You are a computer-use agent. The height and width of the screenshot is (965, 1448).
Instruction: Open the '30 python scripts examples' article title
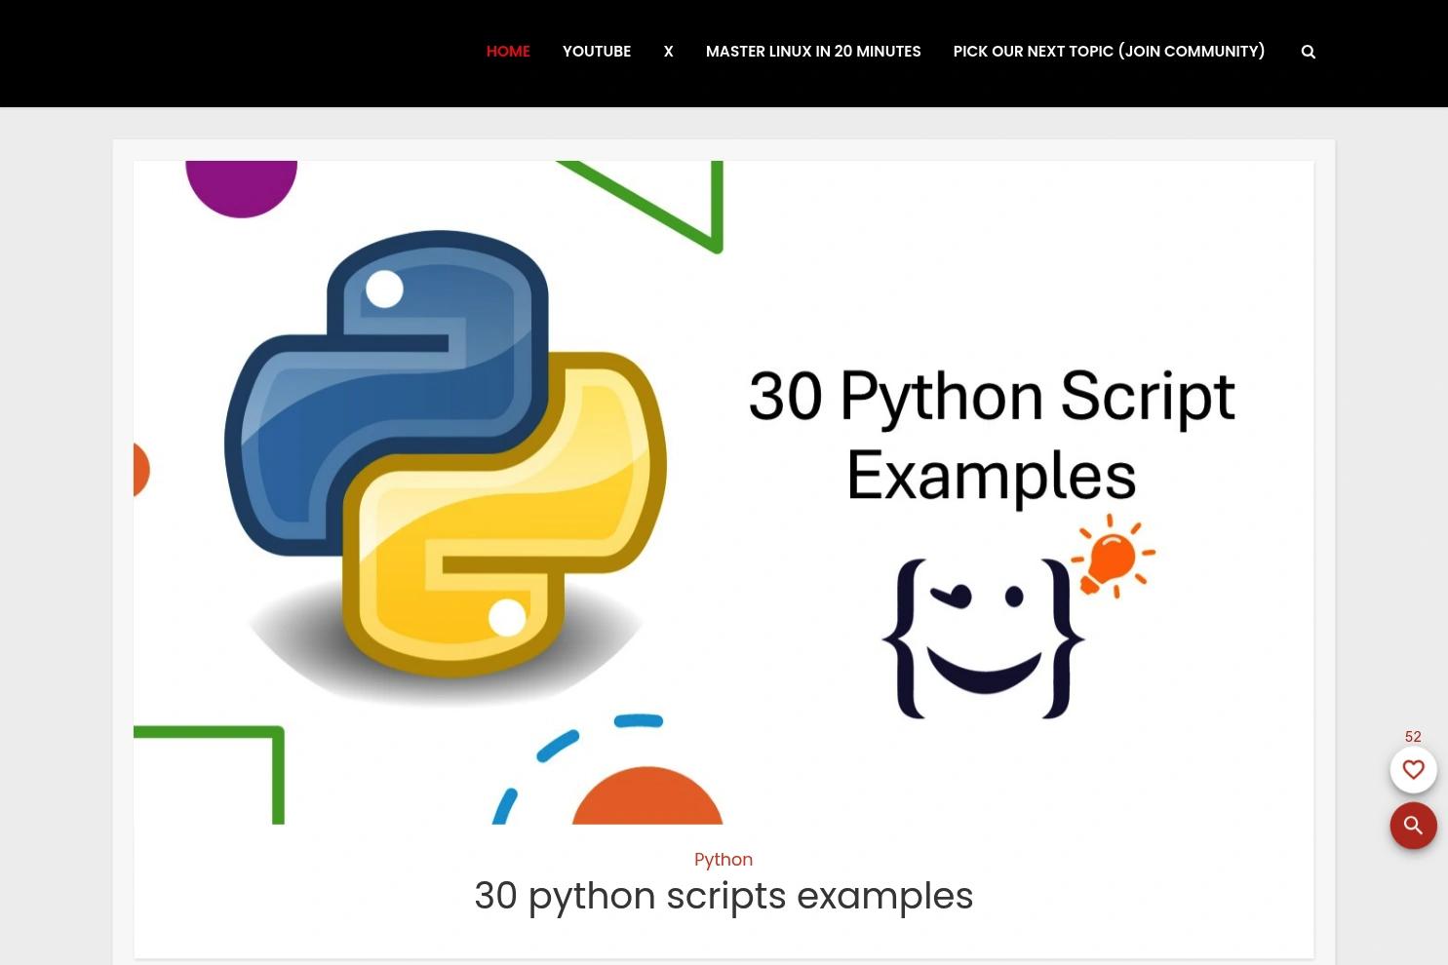724,896
